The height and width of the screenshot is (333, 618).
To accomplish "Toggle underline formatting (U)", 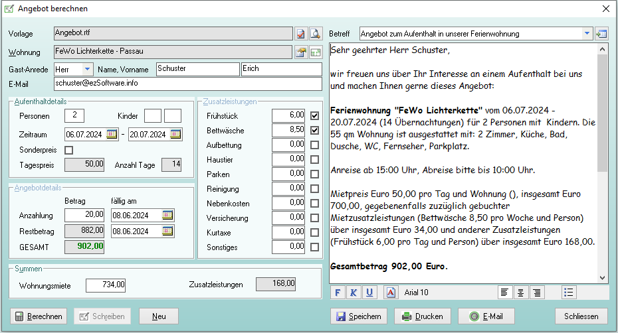I will (x=369, y=293).
